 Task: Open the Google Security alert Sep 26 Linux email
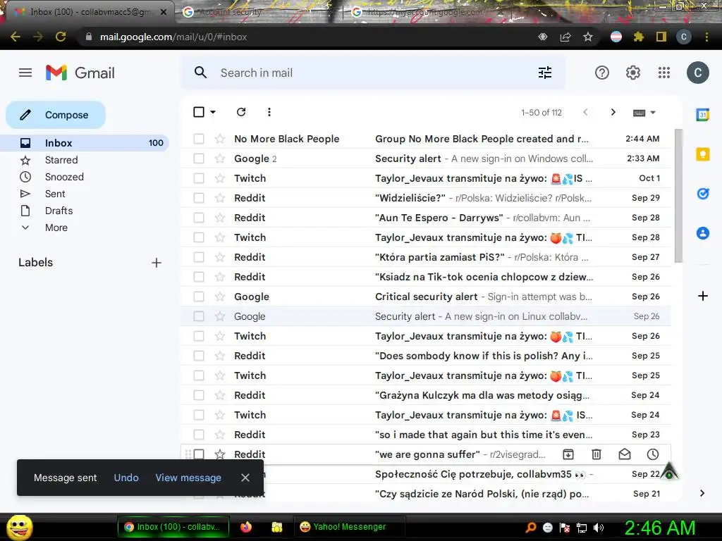[x=425, y=316]
